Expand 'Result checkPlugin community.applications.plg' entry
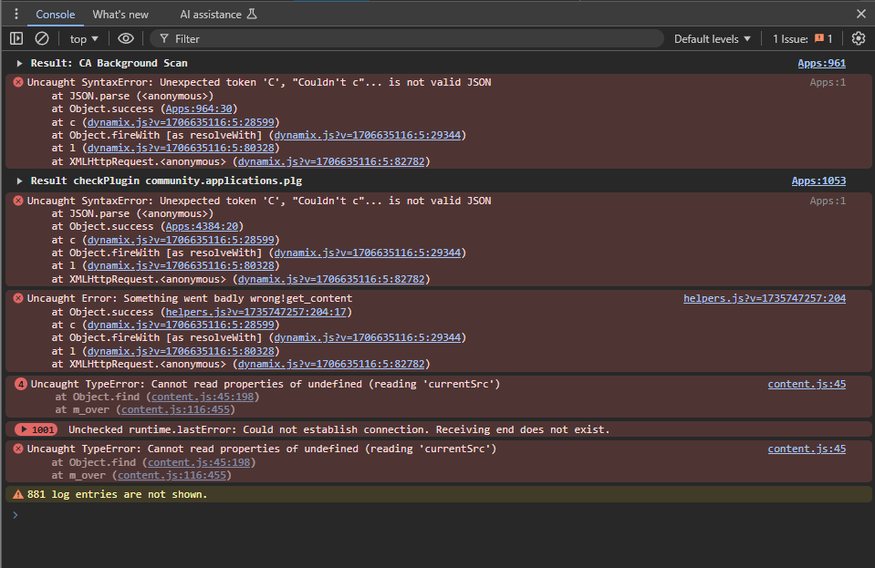Image resolution: width=875 pixels, height=568 pixels. [x=19, y=181]
